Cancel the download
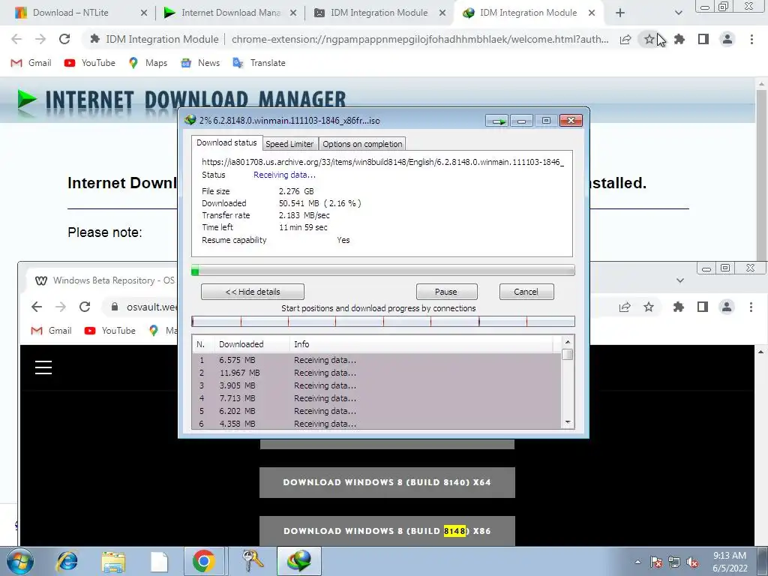 point(526,292)
